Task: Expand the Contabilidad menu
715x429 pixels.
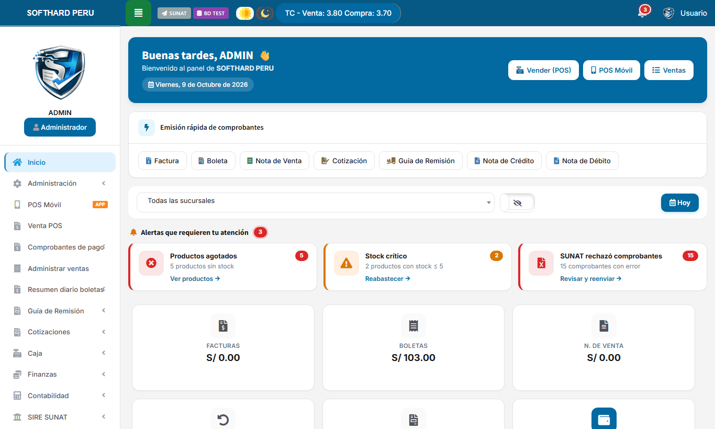Action: [x=60, y=396]
